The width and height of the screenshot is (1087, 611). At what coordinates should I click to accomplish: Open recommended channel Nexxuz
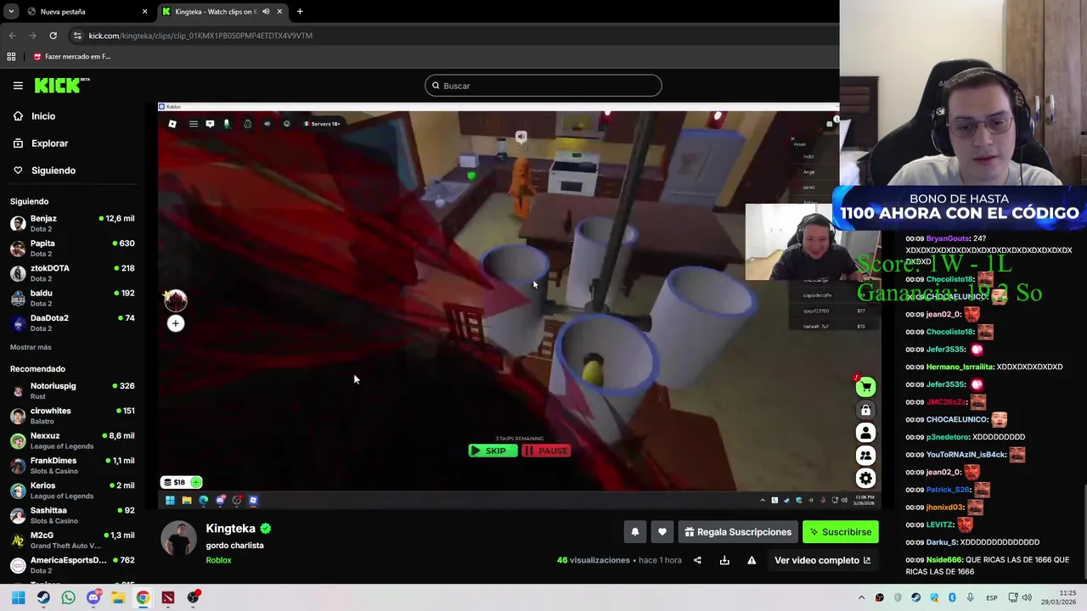pos(72,440)
